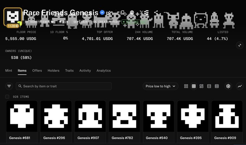Share the collection using the share icon

pyautogui.click(x=156, y=12)
